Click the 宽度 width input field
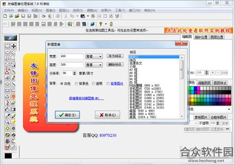235x165 pixels. point(72,56)
